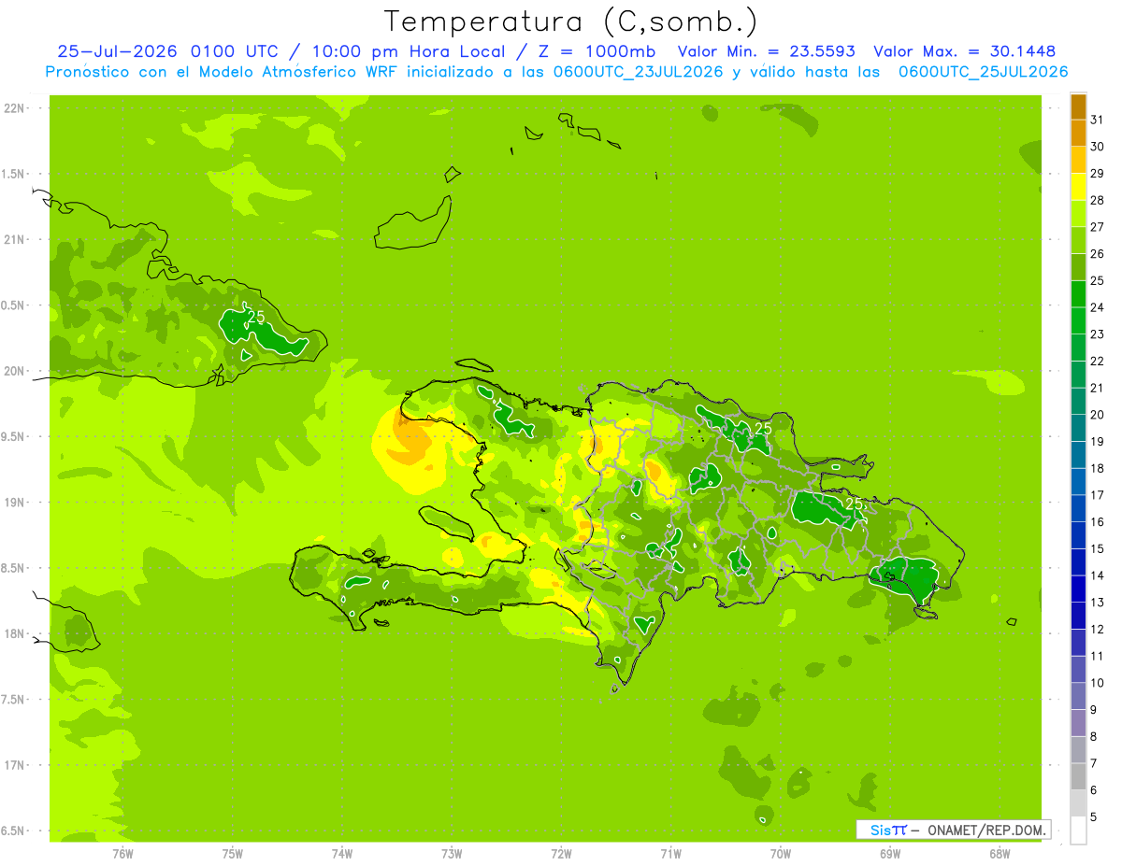Click the '19N' latitude axis label
This screenshot has width=1122, height=866.
click(14, 503)
